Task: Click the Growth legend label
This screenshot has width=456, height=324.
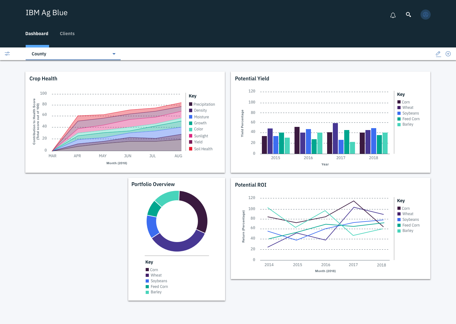Action: coord(200,123)
